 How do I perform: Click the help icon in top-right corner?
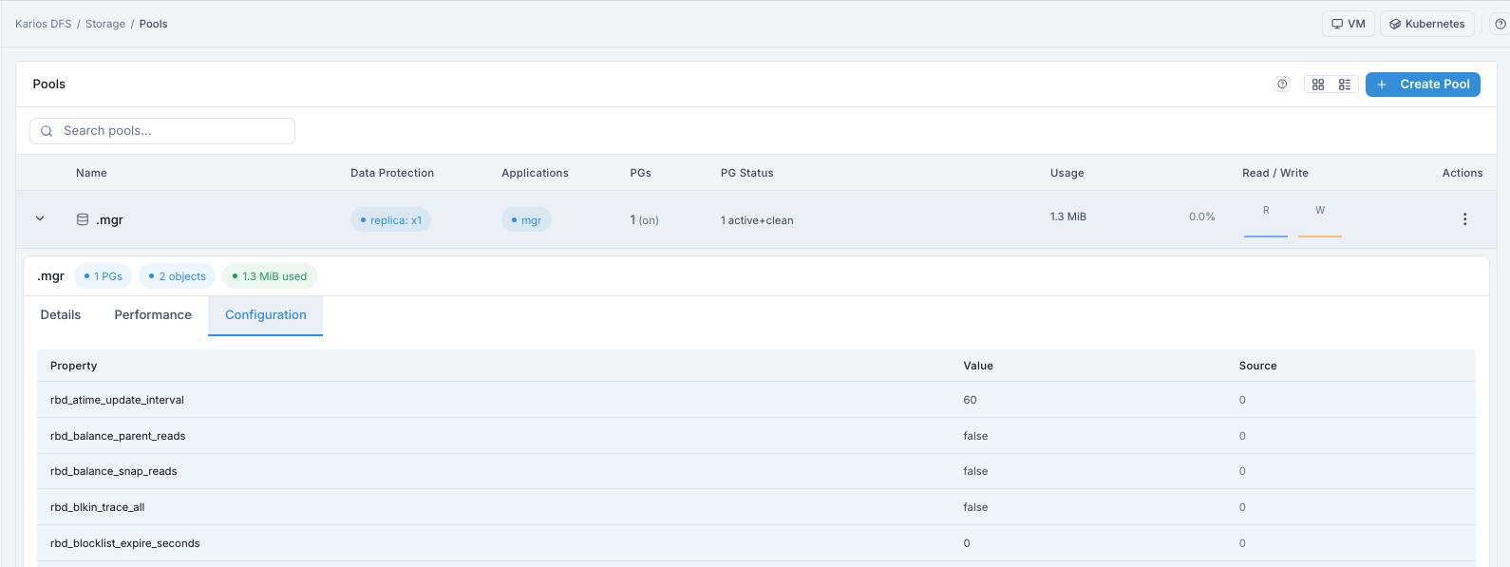[1501, 24]
